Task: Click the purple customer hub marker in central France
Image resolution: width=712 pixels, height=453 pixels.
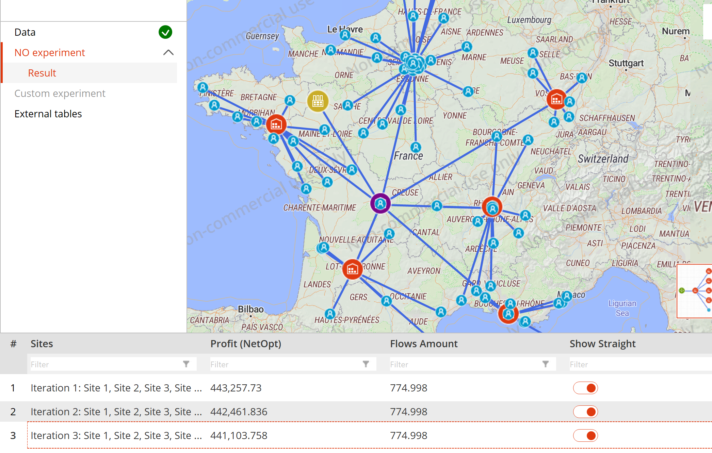Action: tap(380, 203)
